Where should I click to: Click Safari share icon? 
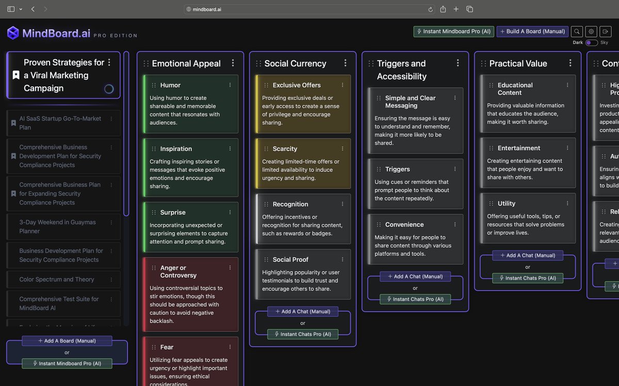coord(443,9)
